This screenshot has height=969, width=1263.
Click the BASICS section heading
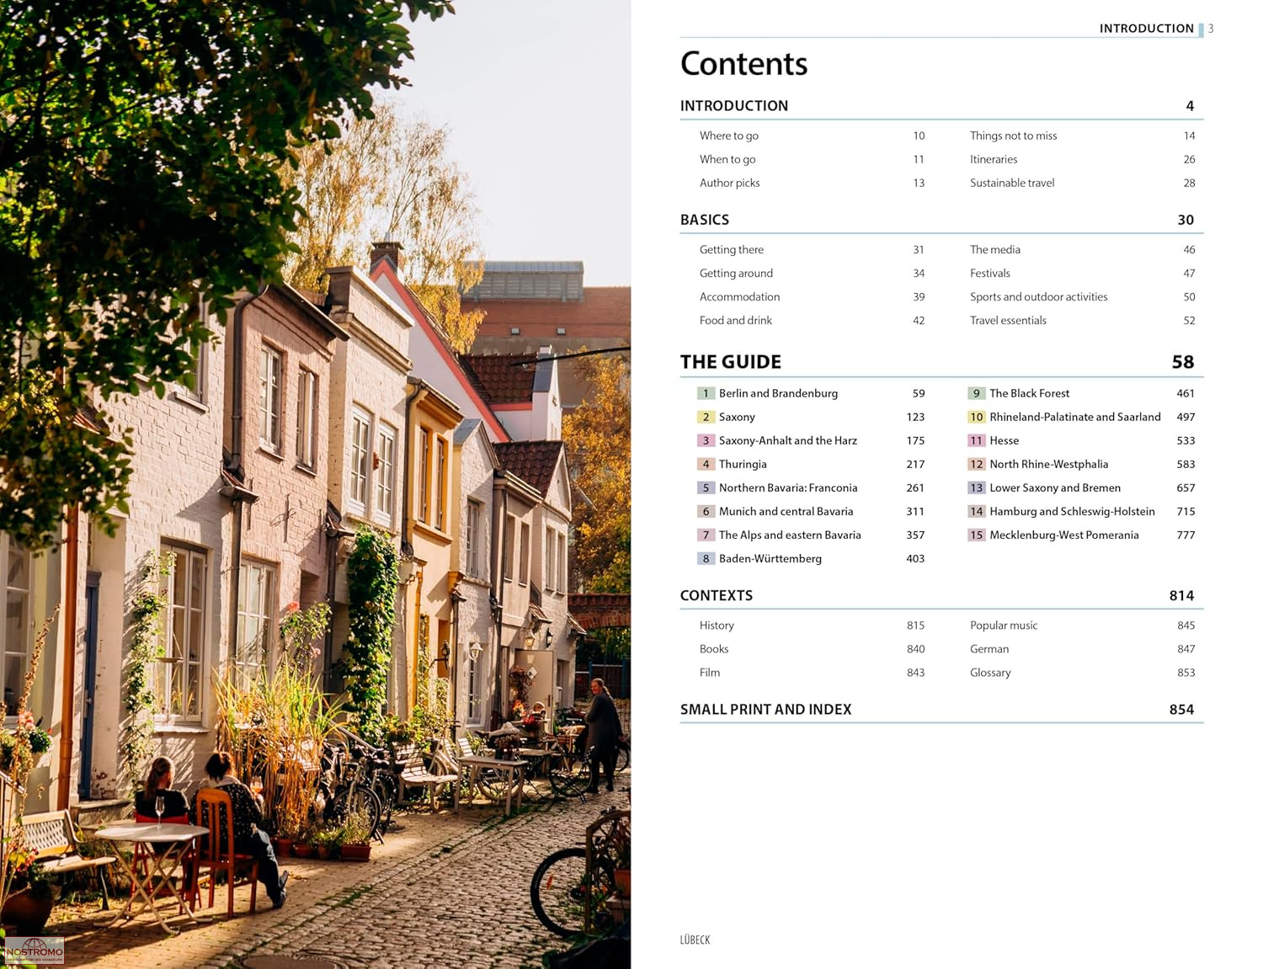[x=705, y=220]
